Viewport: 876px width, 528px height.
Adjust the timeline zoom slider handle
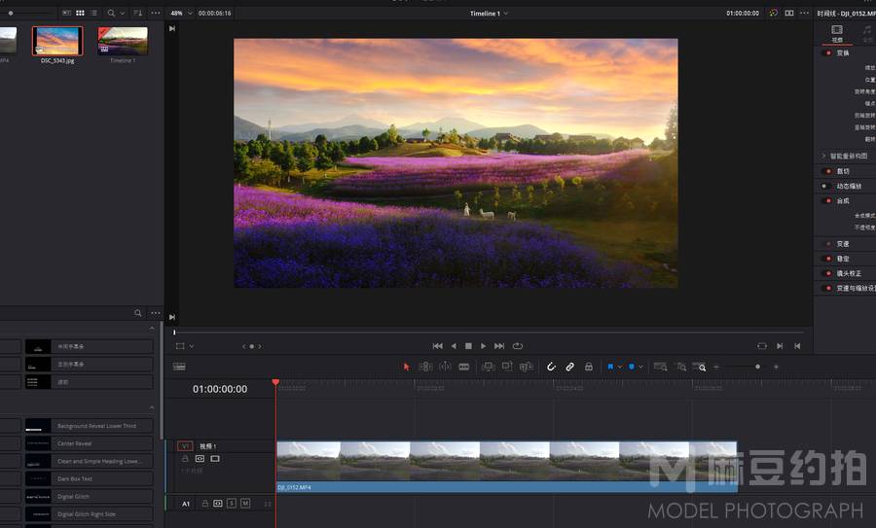point(757,367)
